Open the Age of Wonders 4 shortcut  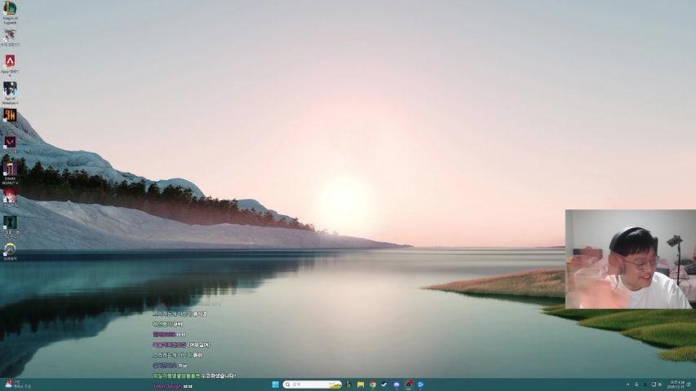pyautogui.click(x=10, y=88)
